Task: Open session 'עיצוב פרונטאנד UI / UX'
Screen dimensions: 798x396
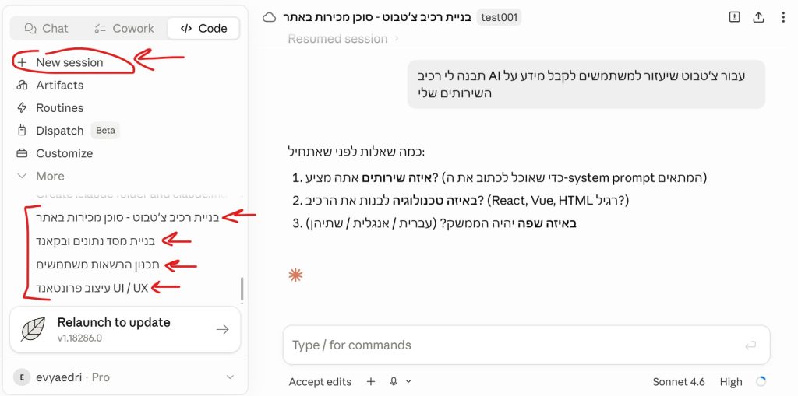Action: click(92, 288)
